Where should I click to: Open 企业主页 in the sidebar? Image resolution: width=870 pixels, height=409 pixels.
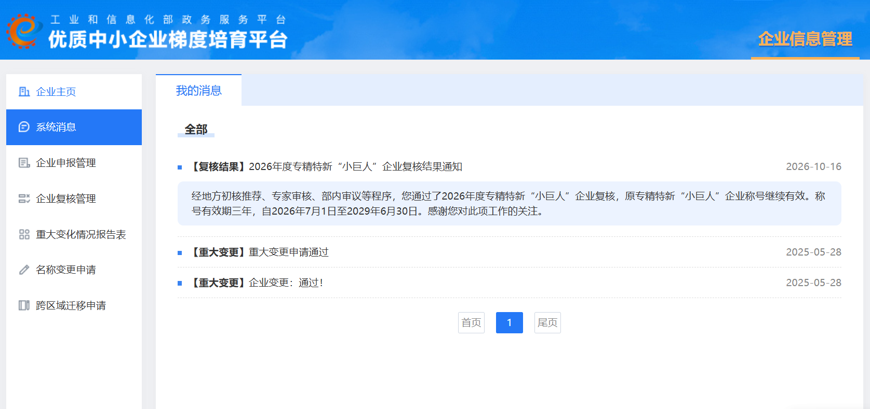74,92
